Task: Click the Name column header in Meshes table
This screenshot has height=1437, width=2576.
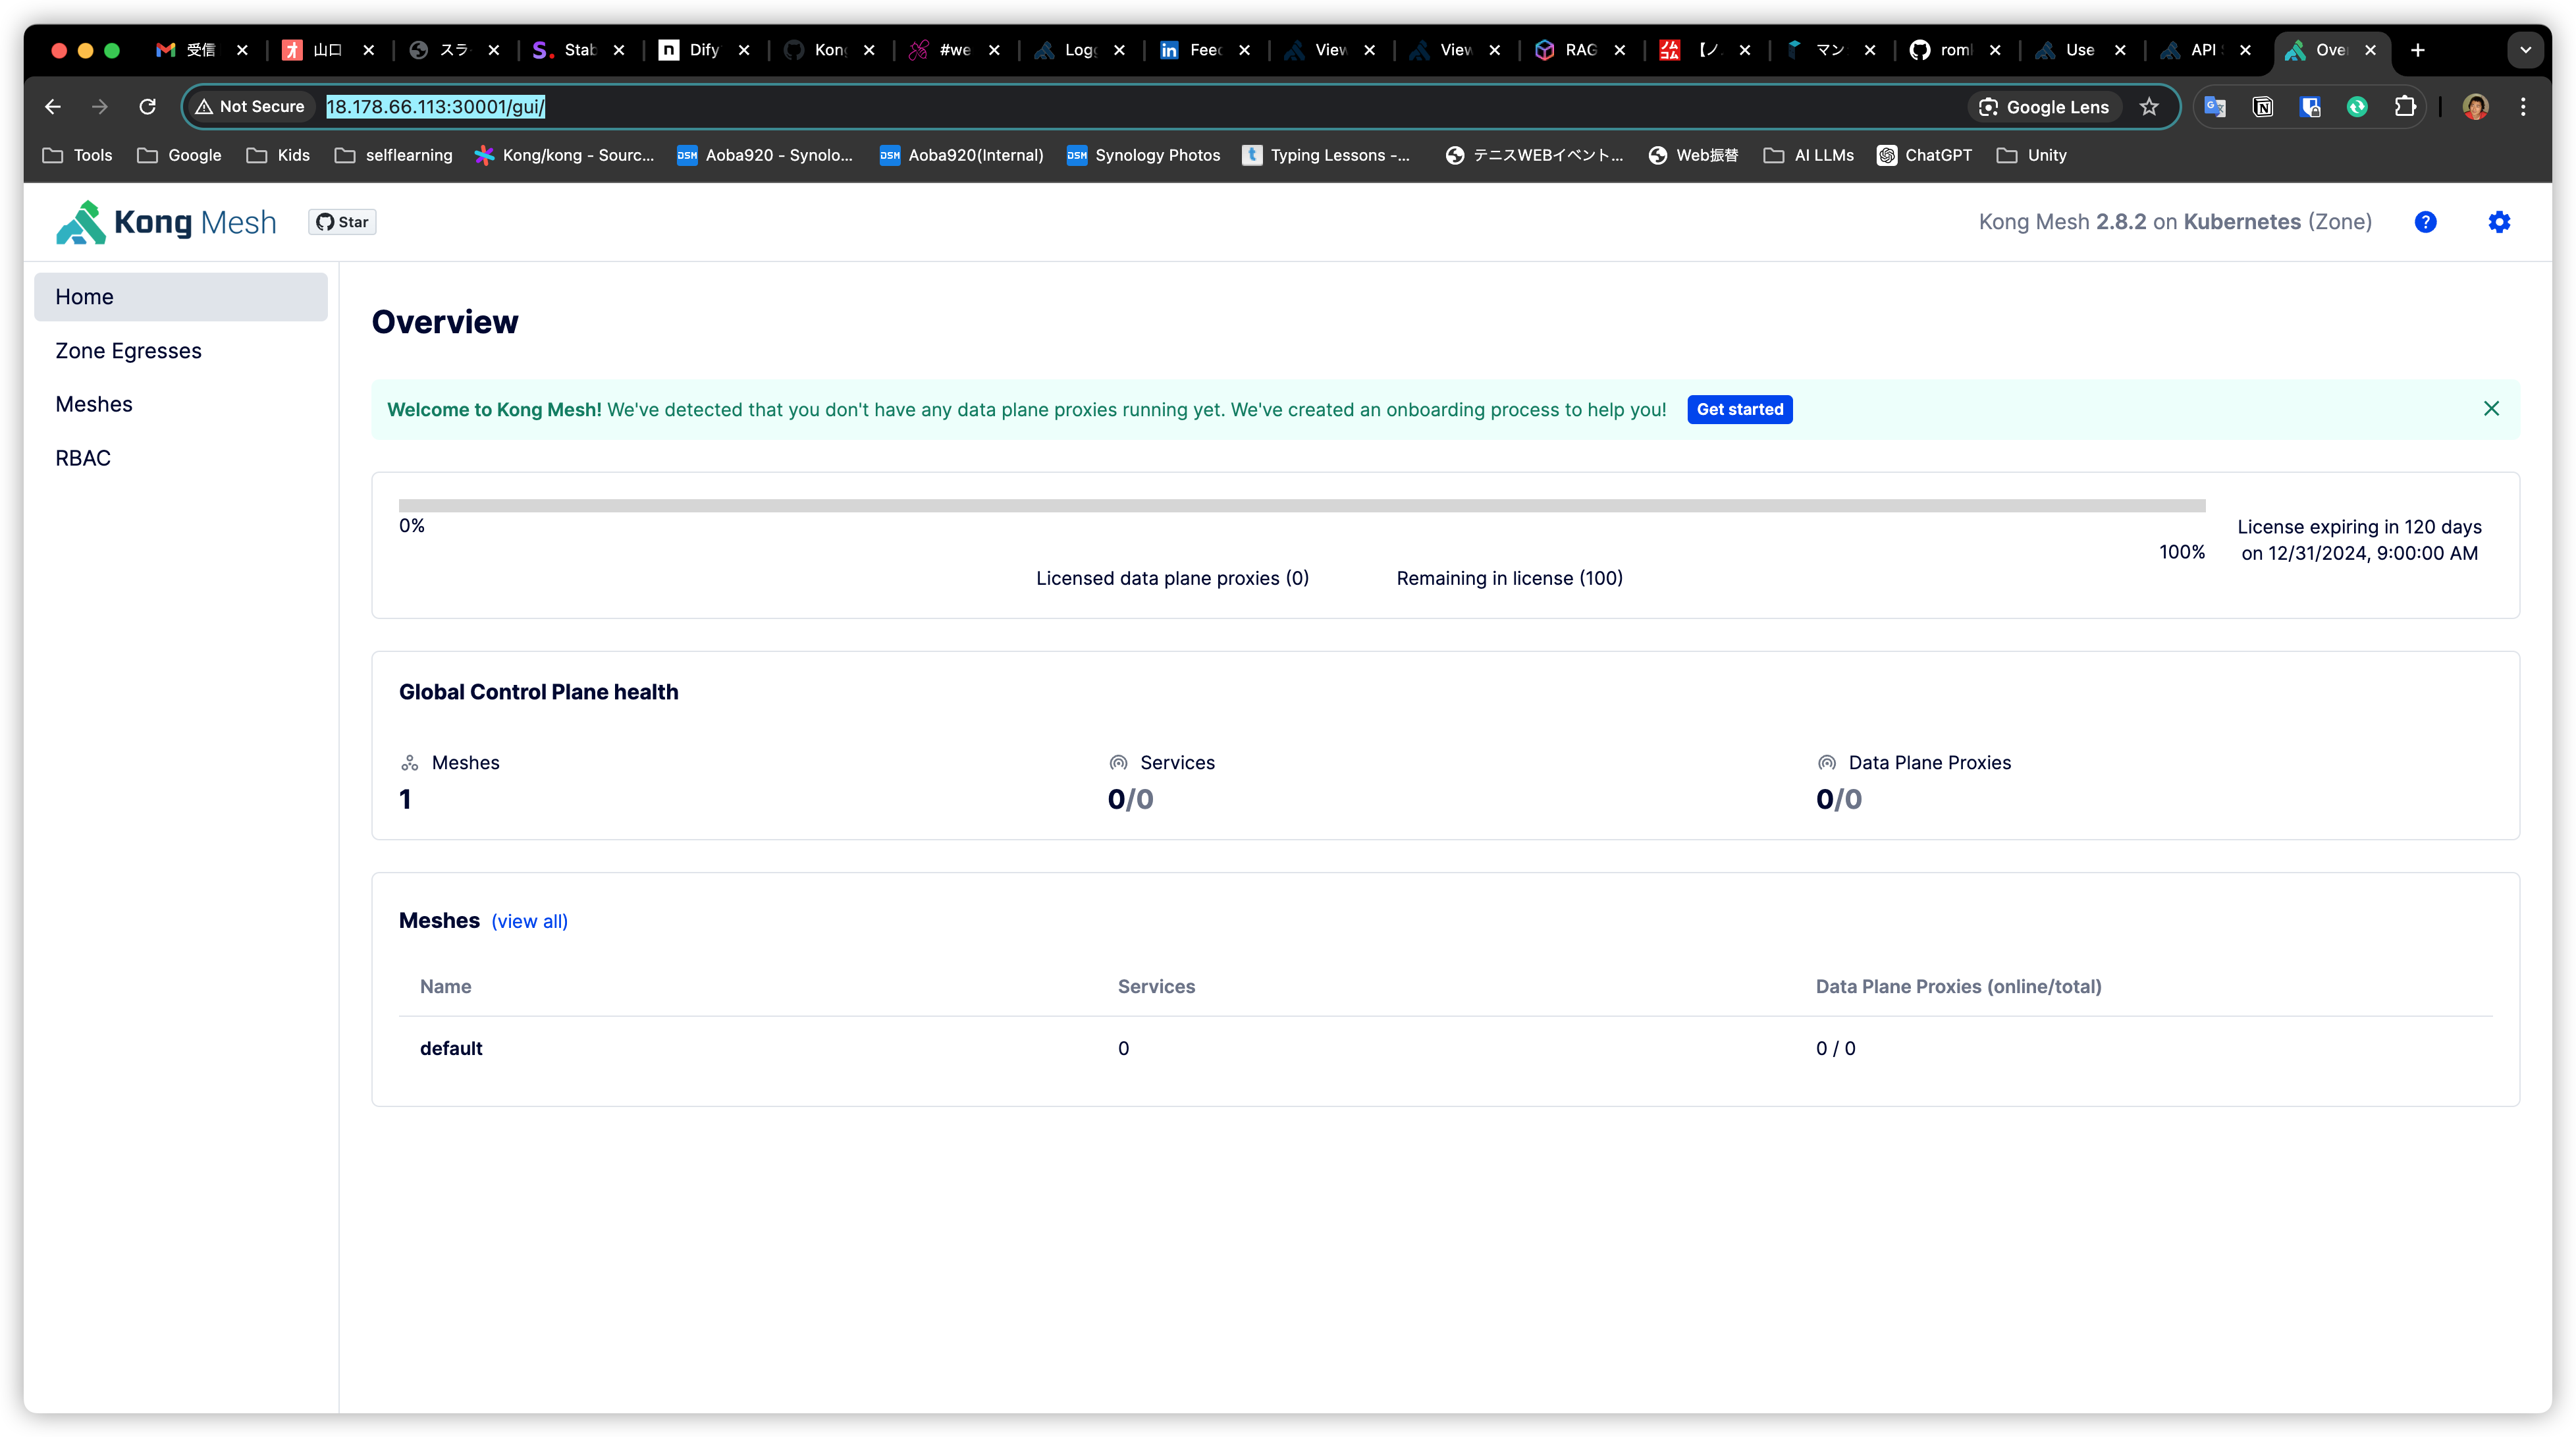Action: tap(445, 986)
